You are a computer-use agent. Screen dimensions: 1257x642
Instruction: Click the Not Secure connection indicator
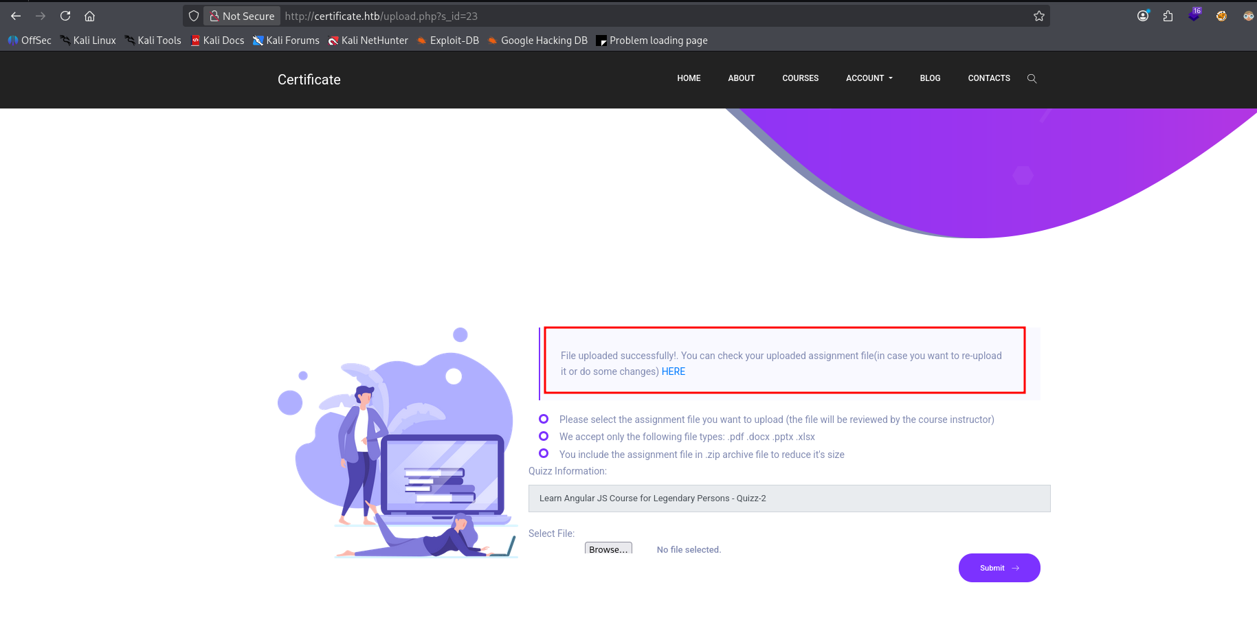click(242, 16)
